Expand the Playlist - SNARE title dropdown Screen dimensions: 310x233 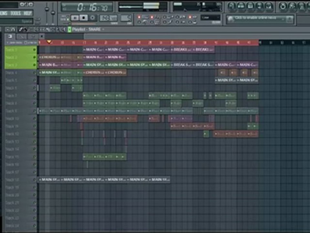103,29
